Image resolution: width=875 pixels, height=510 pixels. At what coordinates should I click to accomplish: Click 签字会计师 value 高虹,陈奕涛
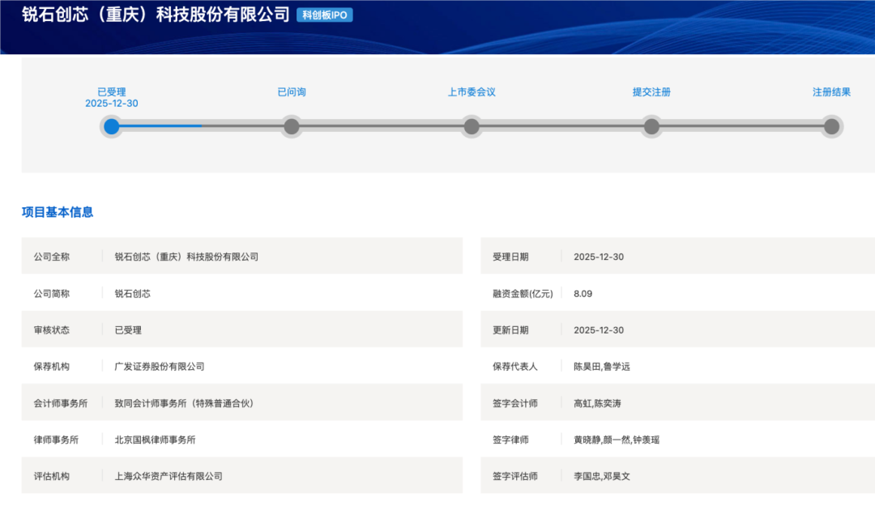pyautogui.click(x=597, y=403)
